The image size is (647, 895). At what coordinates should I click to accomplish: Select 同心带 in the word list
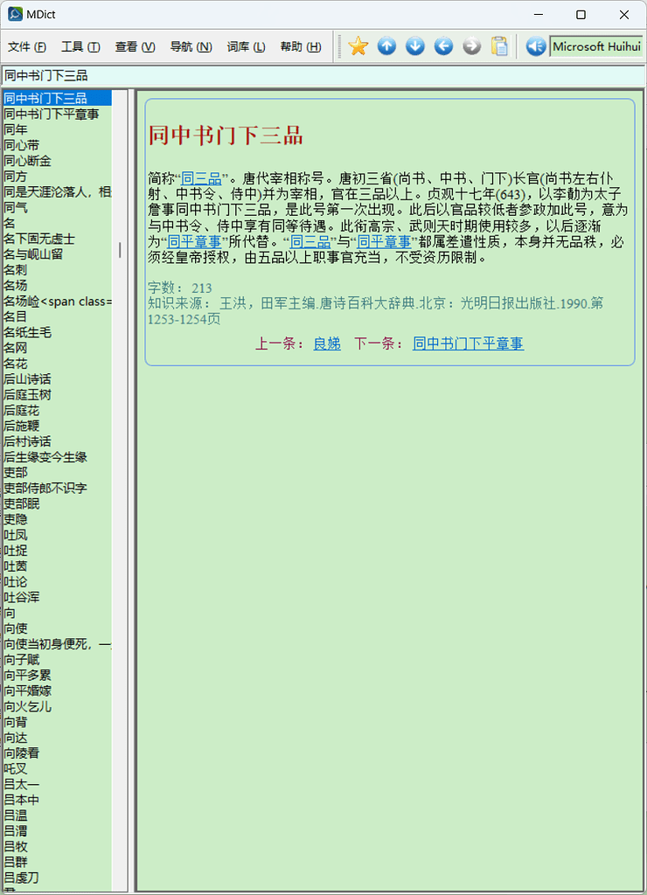pyautogui.click(x=57, y=145)
